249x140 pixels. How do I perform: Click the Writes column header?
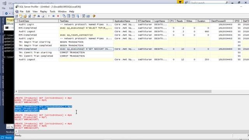[x=191, y=21]
